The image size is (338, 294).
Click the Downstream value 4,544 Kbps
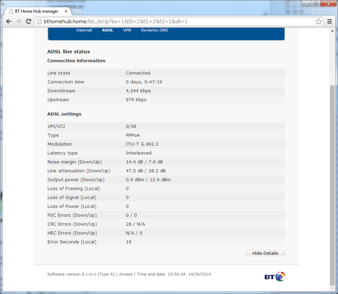coord(138,91)
